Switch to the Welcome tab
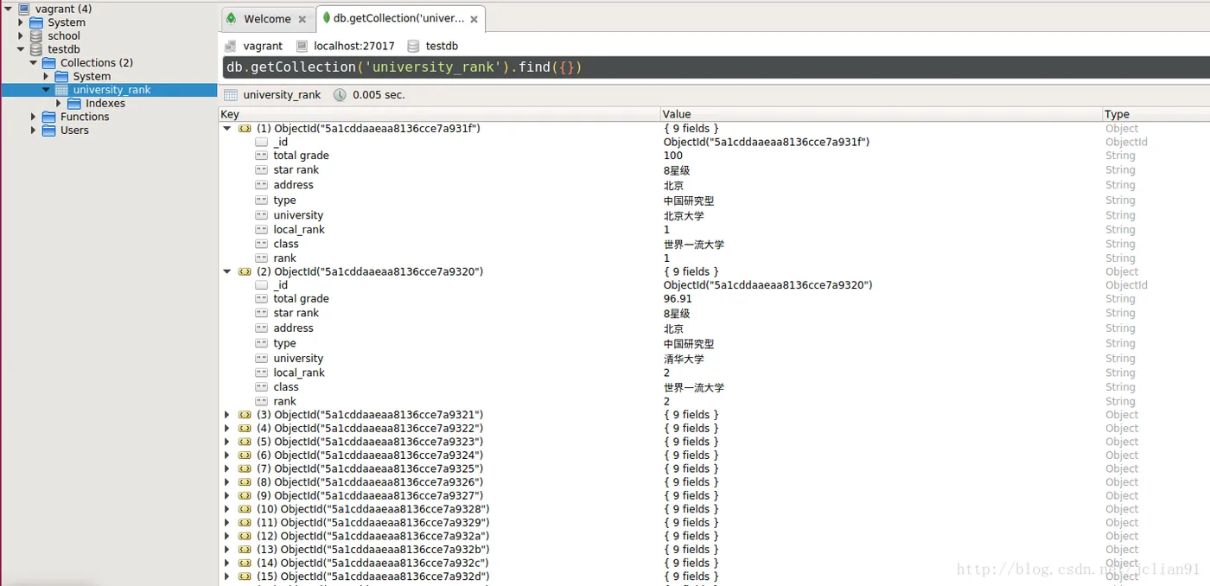 pyautogui.click(x=267, y=19)
